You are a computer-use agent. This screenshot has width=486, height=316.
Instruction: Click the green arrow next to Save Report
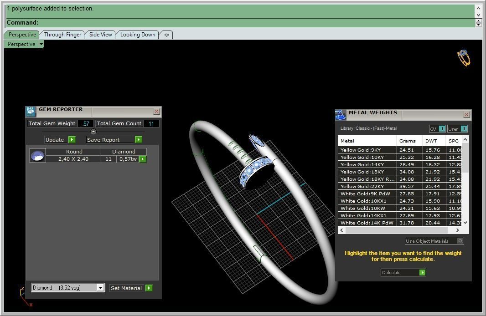[139, 140]
